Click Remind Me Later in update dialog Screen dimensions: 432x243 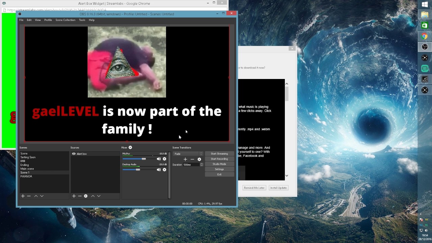[254, 188]
